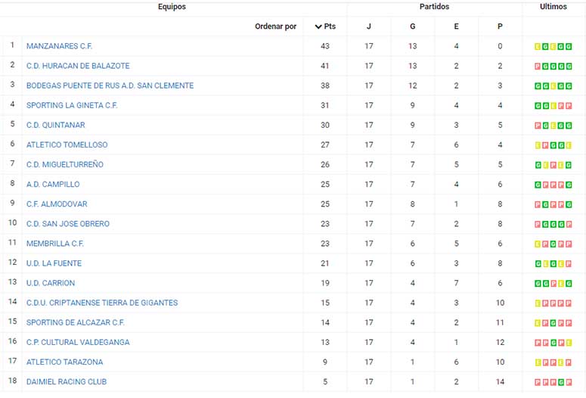Open ATLETICO TARAZONA team link
The image size is (586, 398).
click(x=65, y=362)
